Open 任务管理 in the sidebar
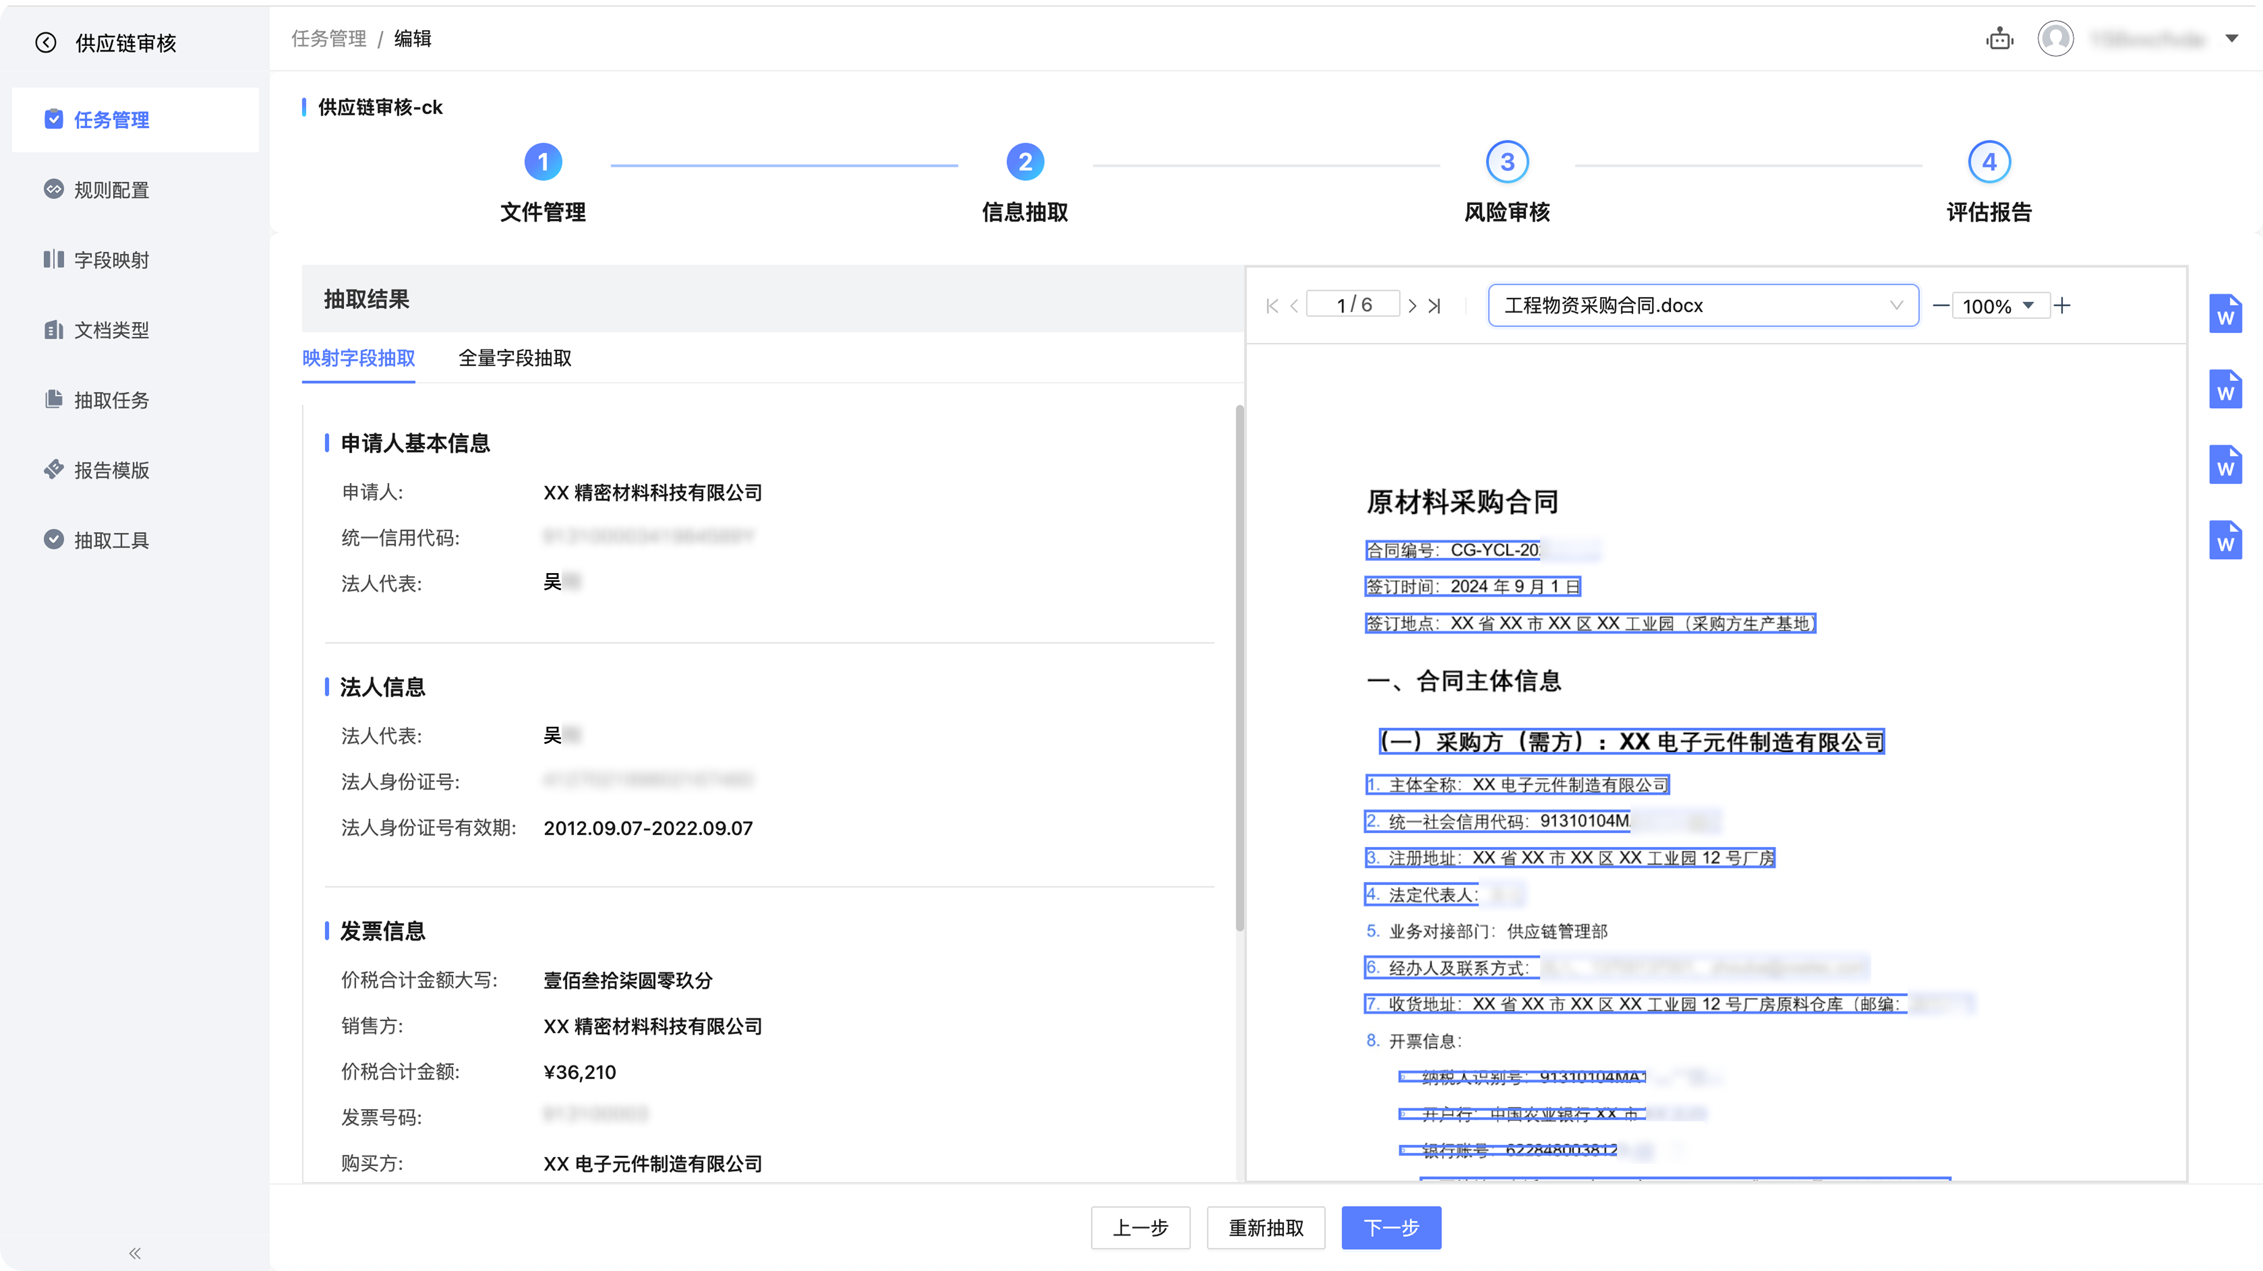 point(135,119)
